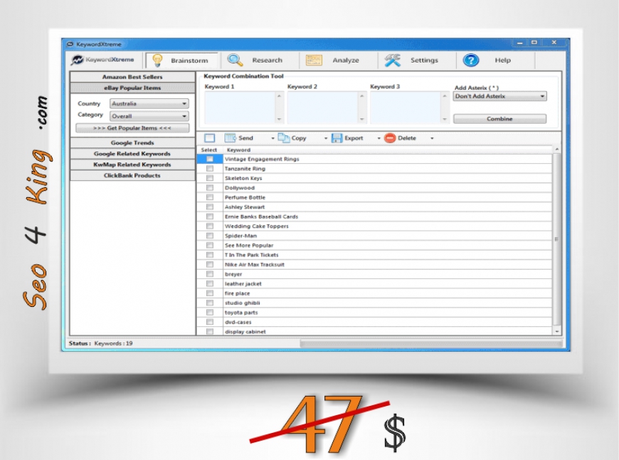This screenshot has width=619, height=460.
Task: Check the Spider-Man checkbox
Action: (x=210, y=236)
